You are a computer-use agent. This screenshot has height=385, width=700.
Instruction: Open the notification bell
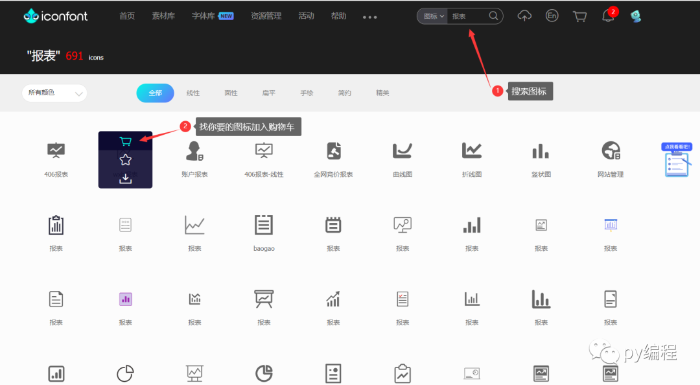click(608, 16)
